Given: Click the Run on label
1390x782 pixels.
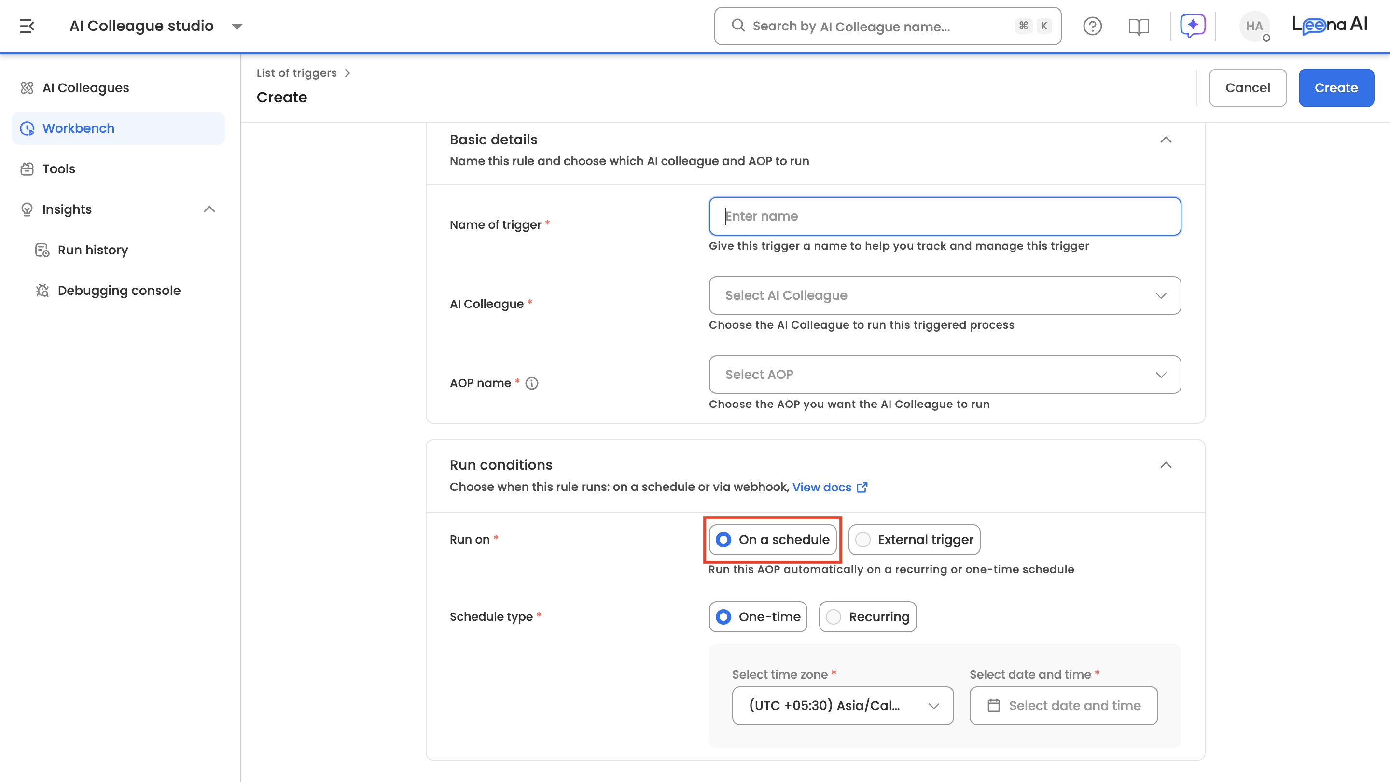Looking at the screenshot, I should point(470,540).
